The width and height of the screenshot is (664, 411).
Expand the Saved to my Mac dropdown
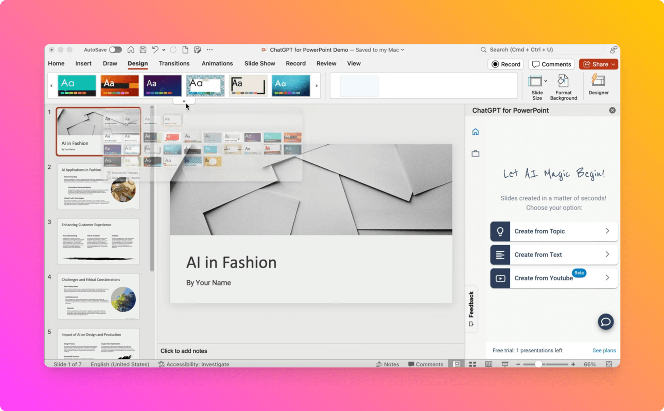402,50
